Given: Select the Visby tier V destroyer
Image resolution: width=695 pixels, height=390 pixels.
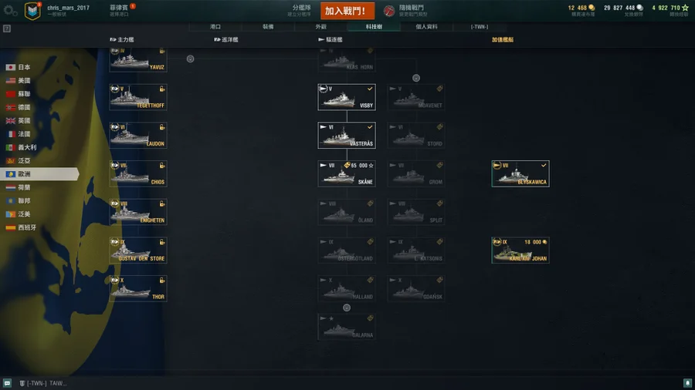Looking at the screenshot, I should coord(347,97).
